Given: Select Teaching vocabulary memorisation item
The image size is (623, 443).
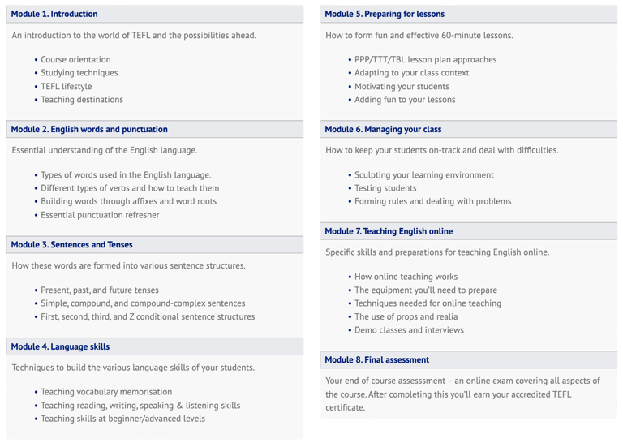Looking at the screenshot, I should pyautogui.click(x=109, y=392).
